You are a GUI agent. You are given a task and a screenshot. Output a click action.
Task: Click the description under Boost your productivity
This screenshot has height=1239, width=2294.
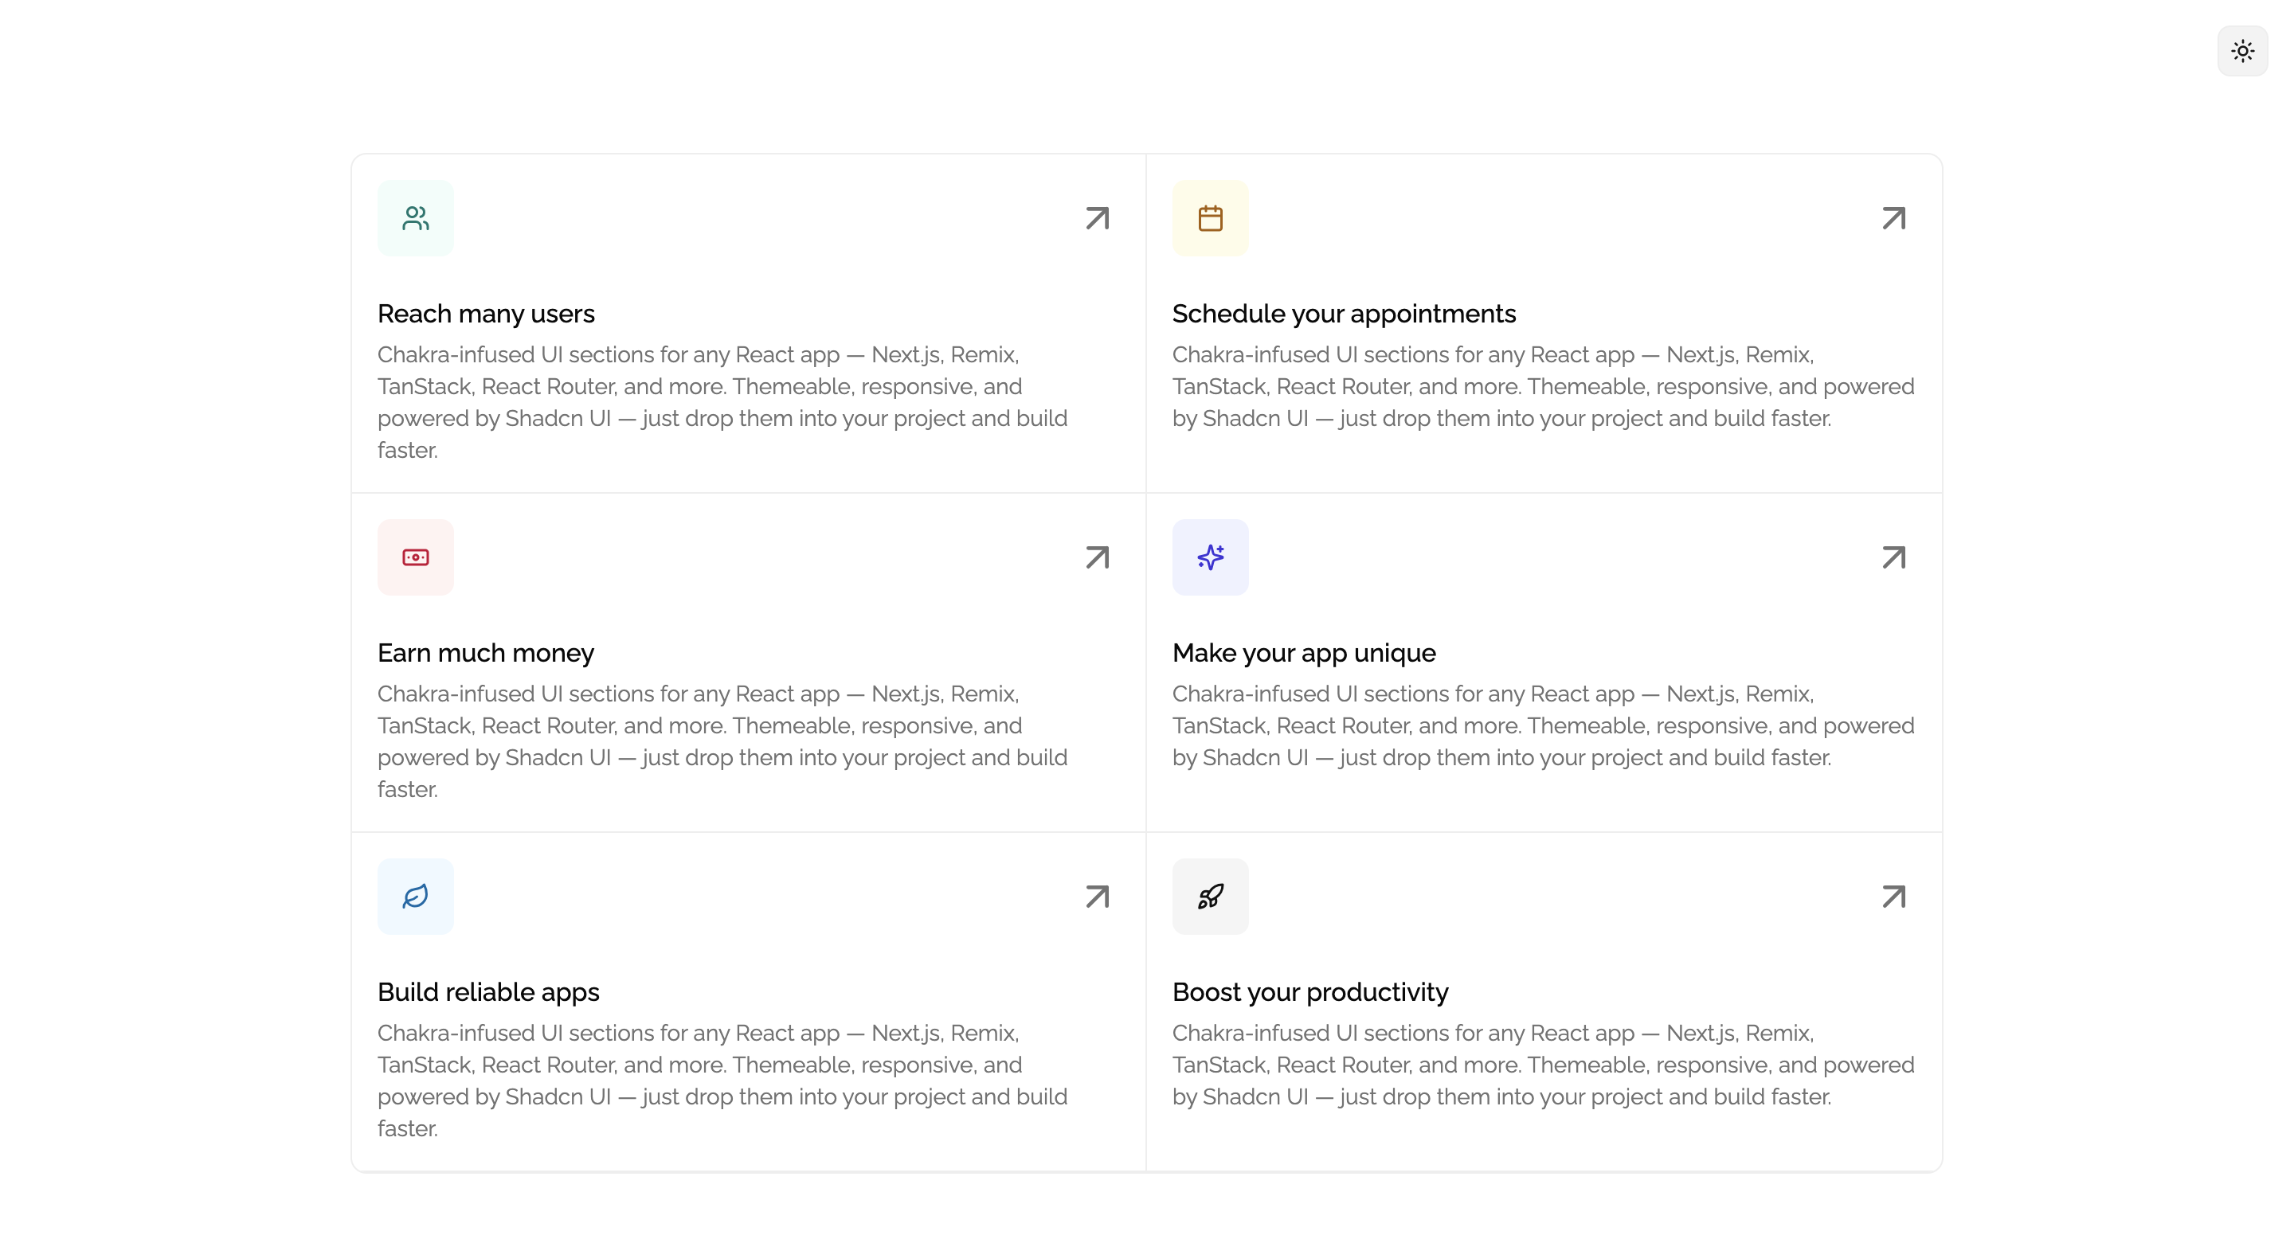(x=1542, y=1065)
